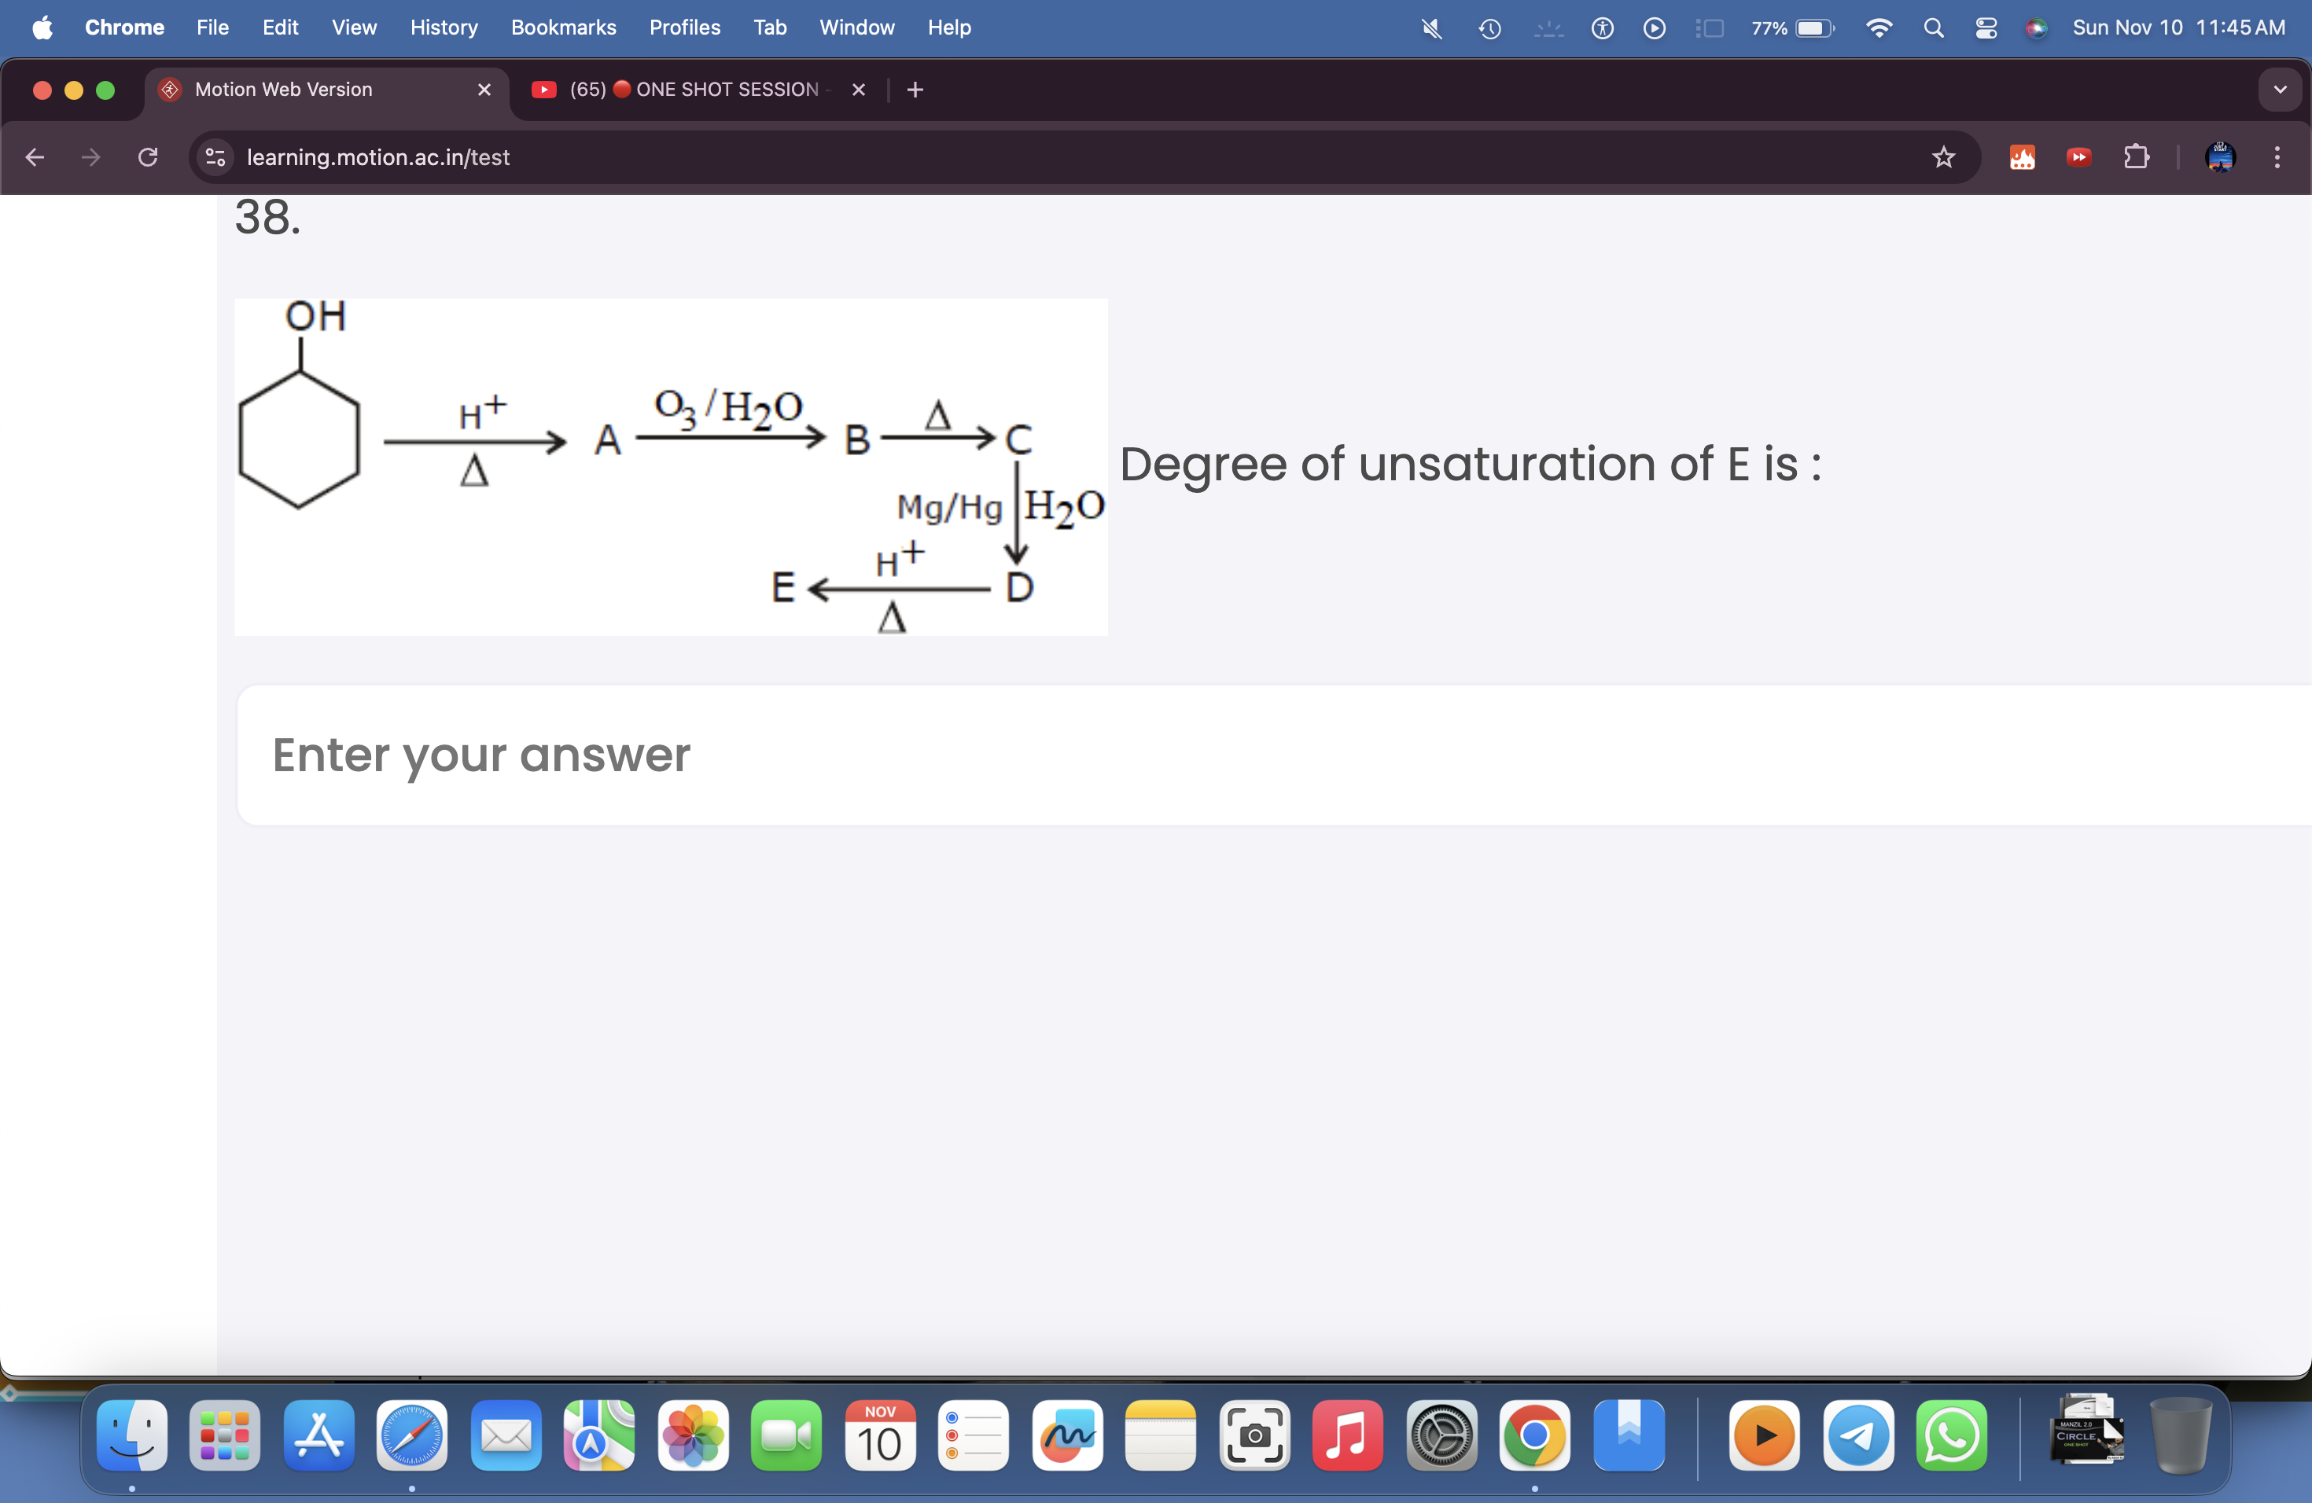Viewport: 2312px width, 1503px height.
Task: Click the profile/avatar icon in toolbar
Action: coord(2222,158)
